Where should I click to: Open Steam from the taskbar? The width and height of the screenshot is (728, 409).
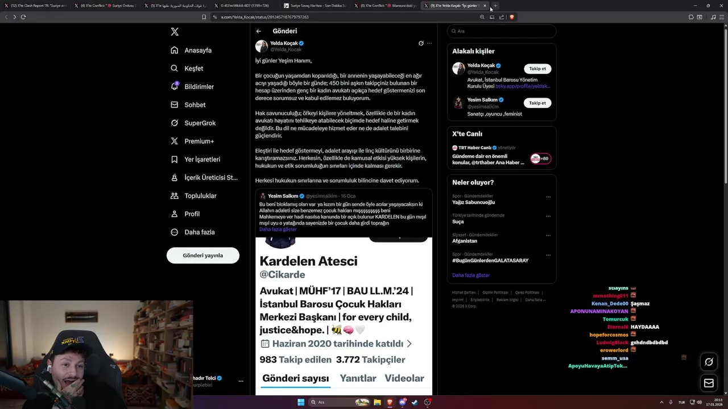[415, 402]
